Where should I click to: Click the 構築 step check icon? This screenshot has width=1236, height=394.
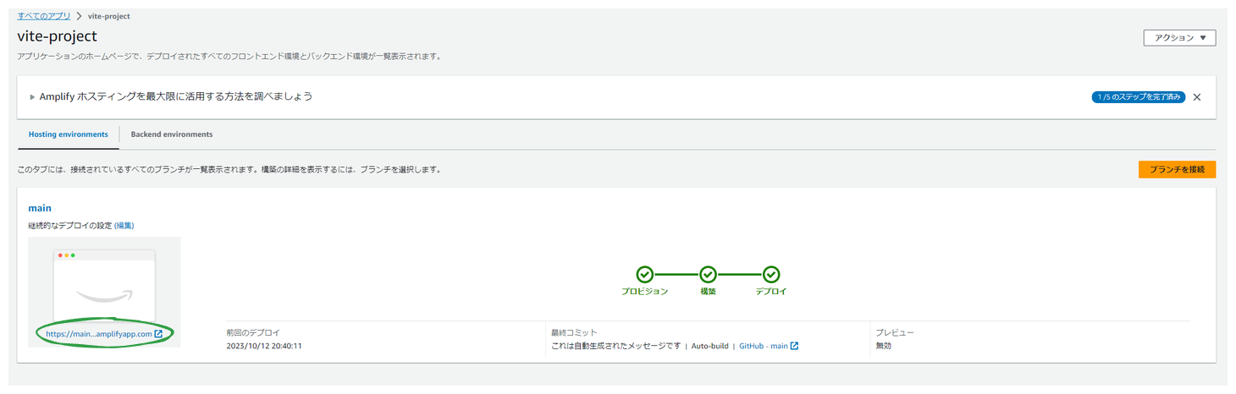click(708, 274)
